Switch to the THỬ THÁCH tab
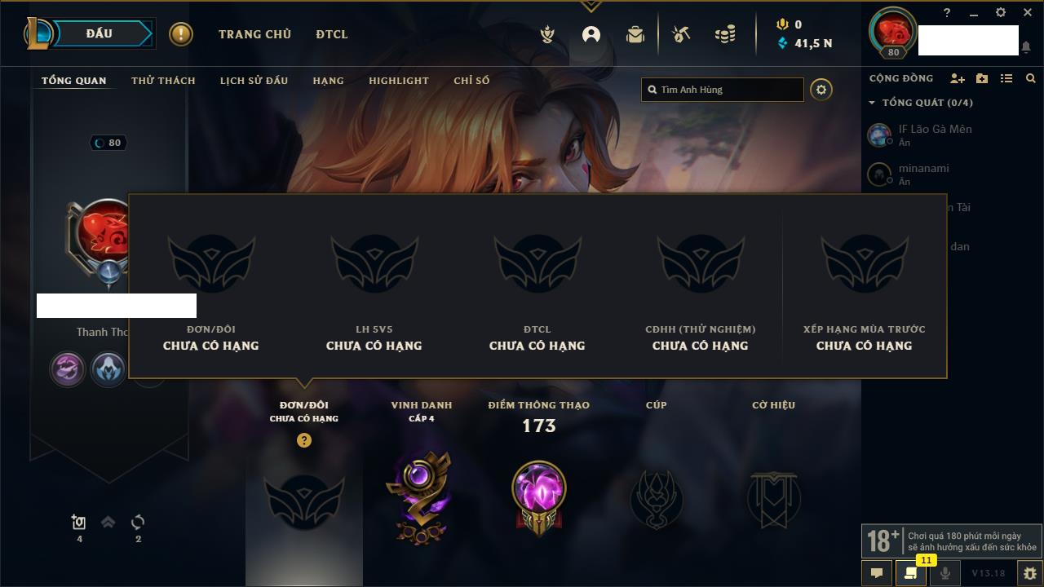1044x587 pixels. click(x=163, y=81)
